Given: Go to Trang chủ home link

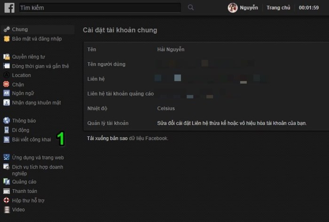Looking at the screenshot, I should (278, 8).
